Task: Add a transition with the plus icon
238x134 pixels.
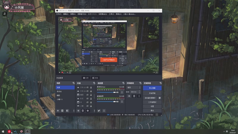Action: [x=129, y=96]
